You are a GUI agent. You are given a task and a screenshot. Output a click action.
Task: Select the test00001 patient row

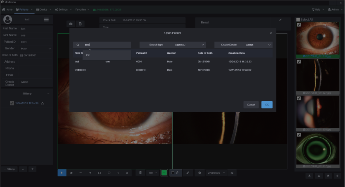pos(173,70)
